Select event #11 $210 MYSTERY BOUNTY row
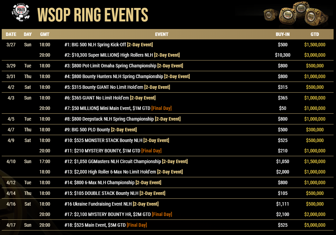Viewport: 336px width, 235px height. [168, 151]
